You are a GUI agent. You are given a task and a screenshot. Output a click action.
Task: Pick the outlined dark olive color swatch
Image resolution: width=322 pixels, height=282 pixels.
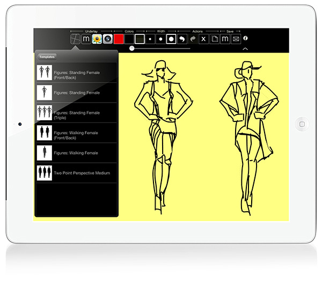click(140, 39)
